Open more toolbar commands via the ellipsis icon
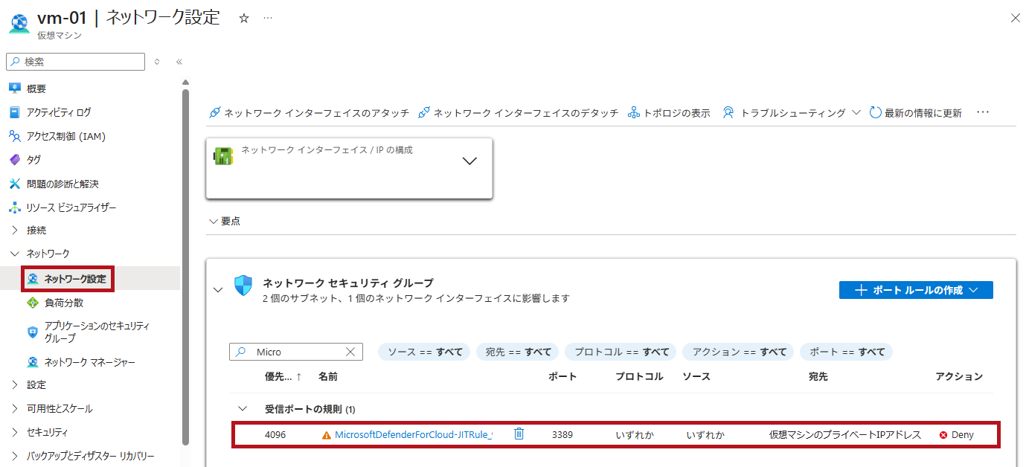The height and width of the screenshot is (467, 1026). (x=983, y=112)
